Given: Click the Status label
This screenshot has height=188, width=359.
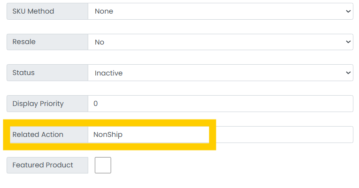Looking at the screenshot, I should [23, 73].
